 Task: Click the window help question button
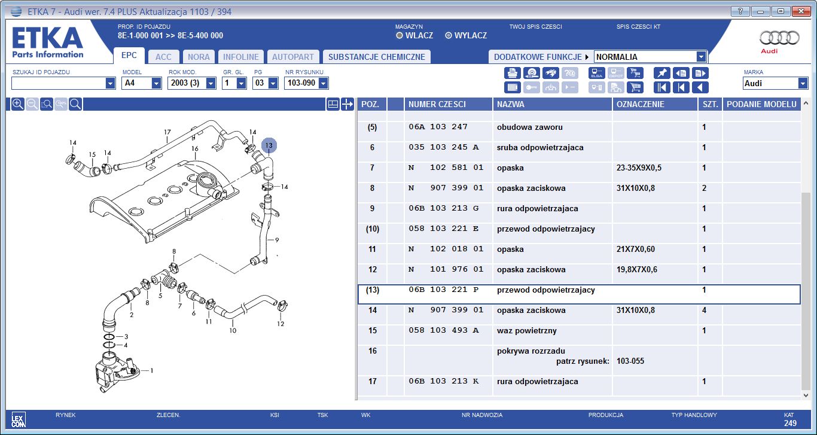pyautogui.click(x=740, y=11)
